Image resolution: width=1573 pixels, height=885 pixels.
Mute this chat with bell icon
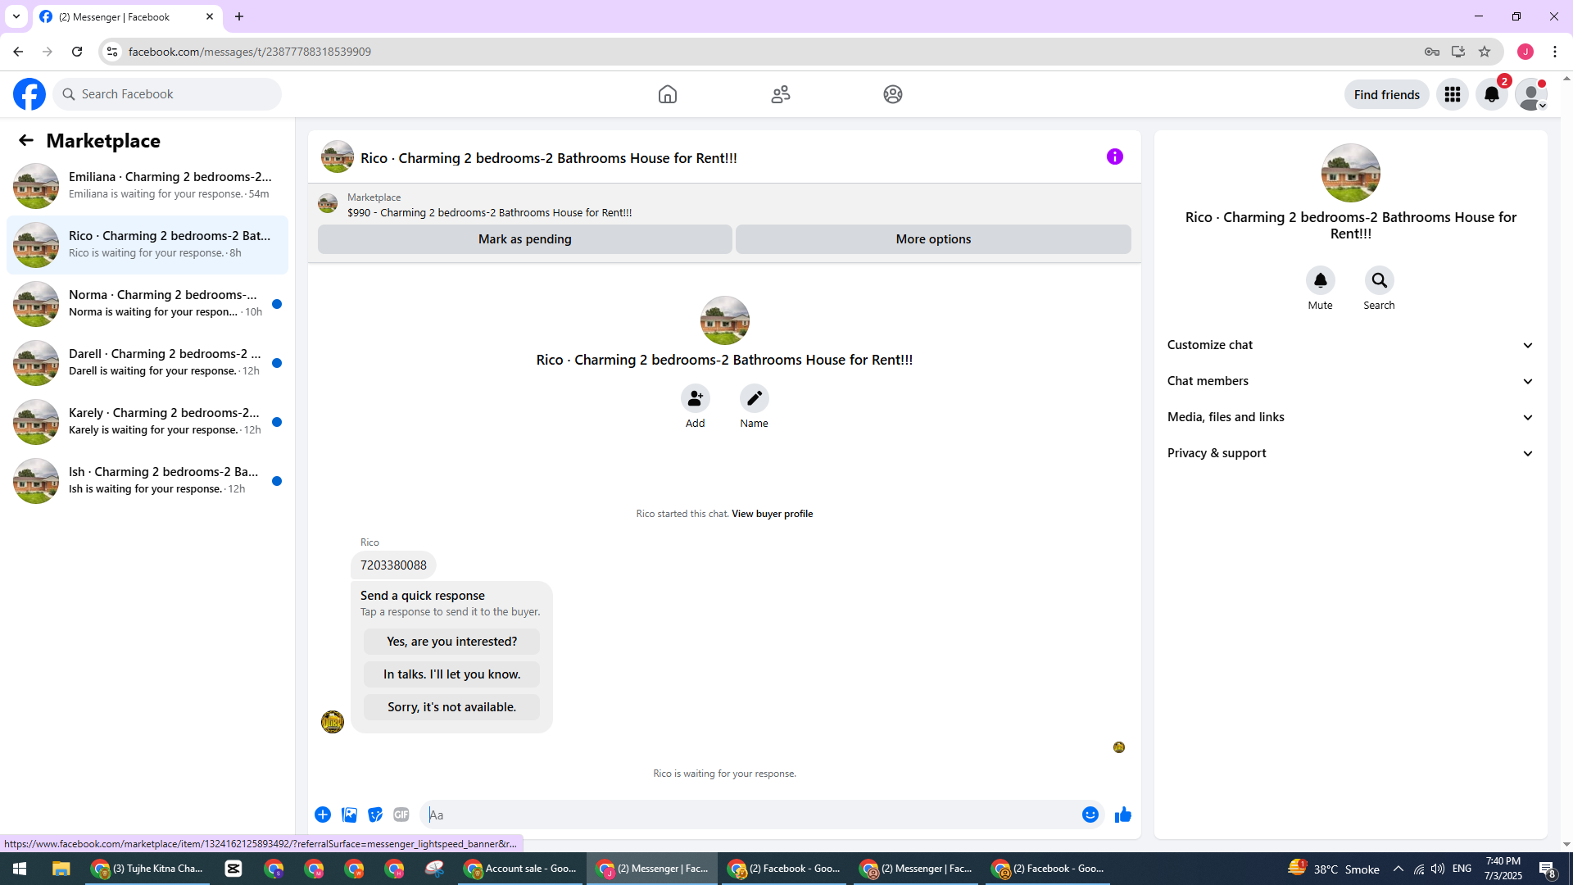click(1320, 281)
